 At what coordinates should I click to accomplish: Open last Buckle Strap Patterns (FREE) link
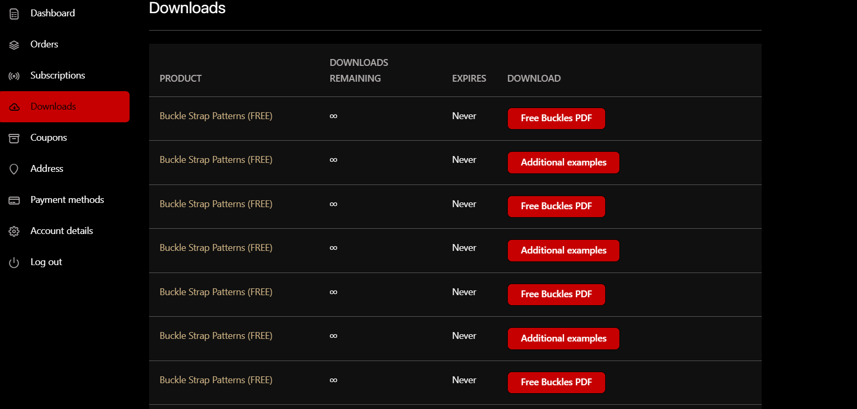click(x=216, y=380)
